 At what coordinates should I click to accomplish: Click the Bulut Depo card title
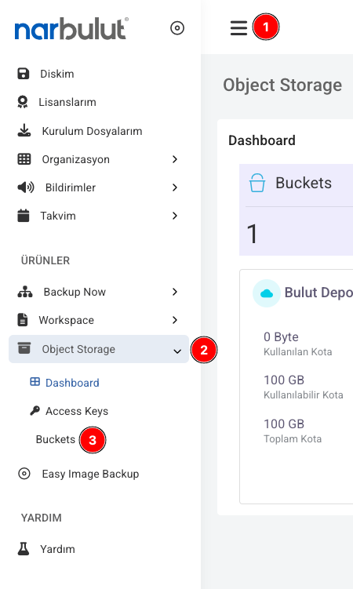[318, 293]
